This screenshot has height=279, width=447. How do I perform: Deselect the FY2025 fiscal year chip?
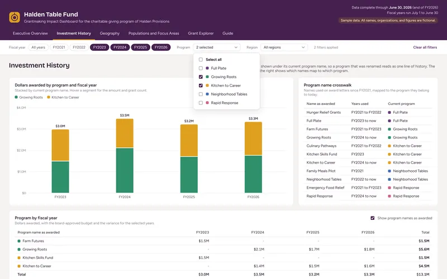(x=141, y=47)
